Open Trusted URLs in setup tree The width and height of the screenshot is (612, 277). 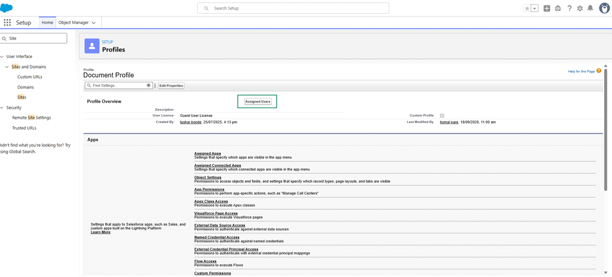coord(24,128)
